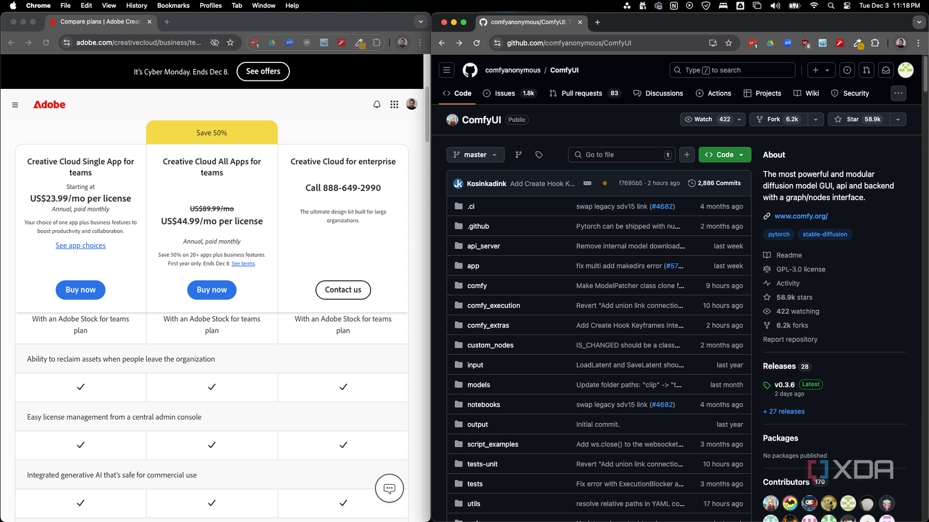The height and width of the screenshot is (522, 929).
Task: Expand the green Code dropdown
Action: (x=725, y=155)
